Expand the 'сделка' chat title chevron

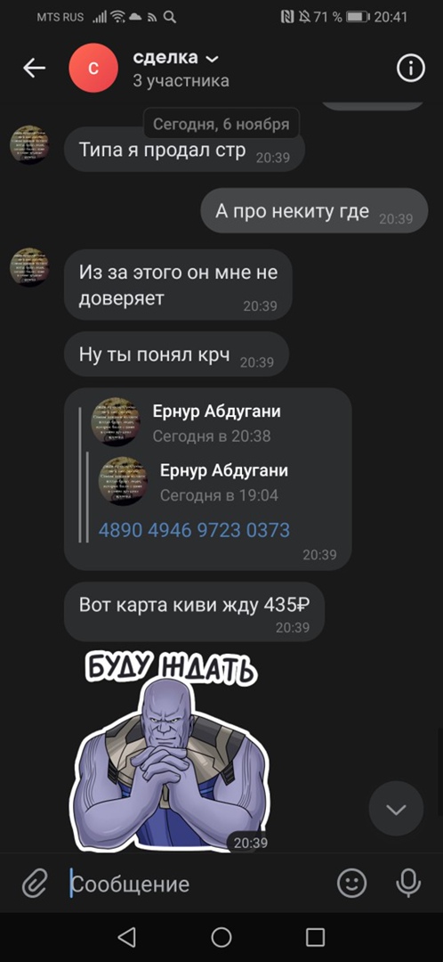click(213, 59)
